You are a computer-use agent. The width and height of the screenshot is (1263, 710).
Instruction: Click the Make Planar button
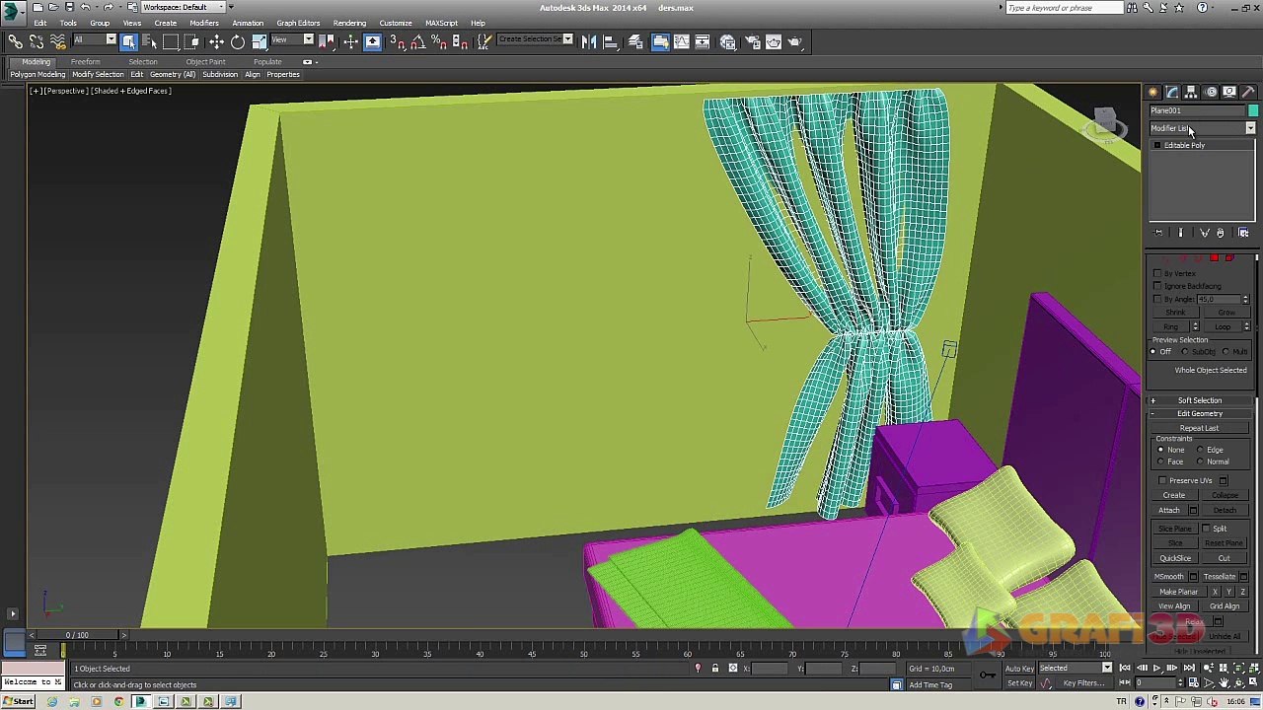coord(1178,592)
